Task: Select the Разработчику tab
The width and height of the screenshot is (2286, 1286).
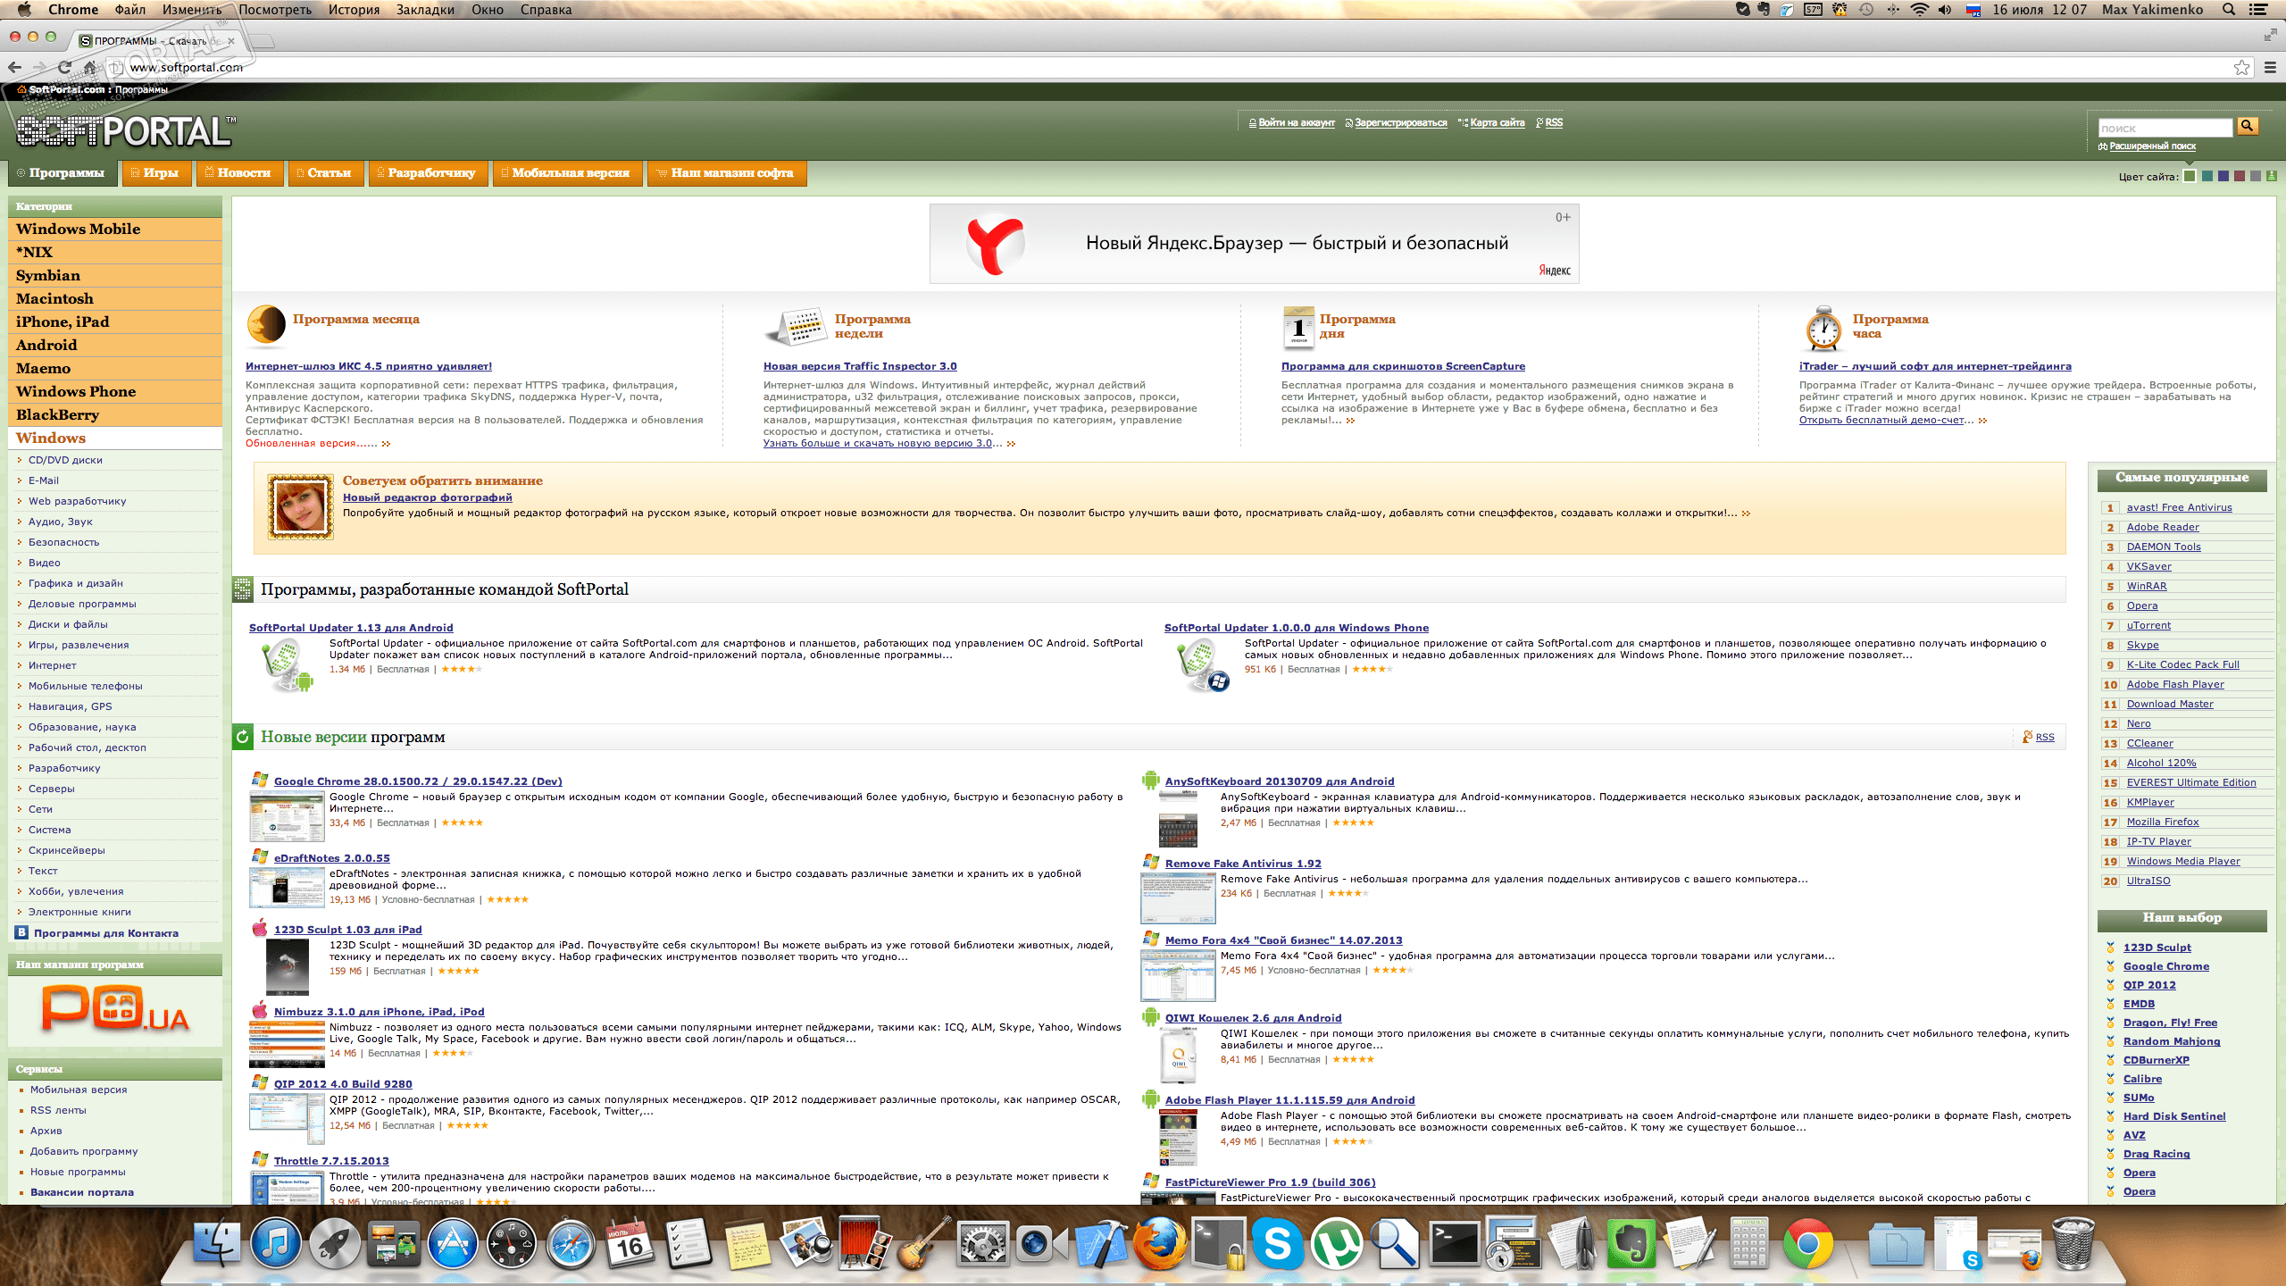Action: pos(427,173)
